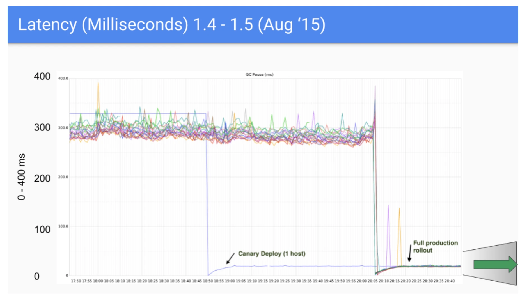Click the Canary Deploy (1 host) annotation

click(272, 254)
